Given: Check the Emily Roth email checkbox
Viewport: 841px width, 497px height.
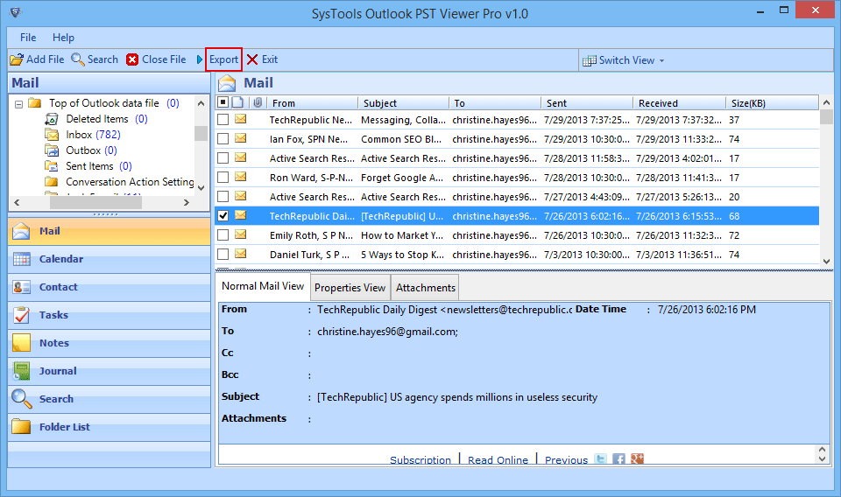Looking at the screenshot, I should point(223,235).
